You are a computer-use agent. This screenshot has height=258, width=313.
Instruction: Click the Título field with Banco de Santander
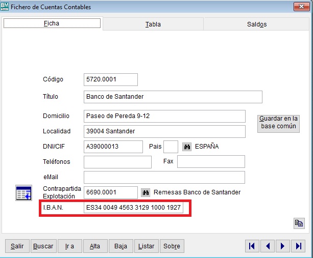point(173,97)
